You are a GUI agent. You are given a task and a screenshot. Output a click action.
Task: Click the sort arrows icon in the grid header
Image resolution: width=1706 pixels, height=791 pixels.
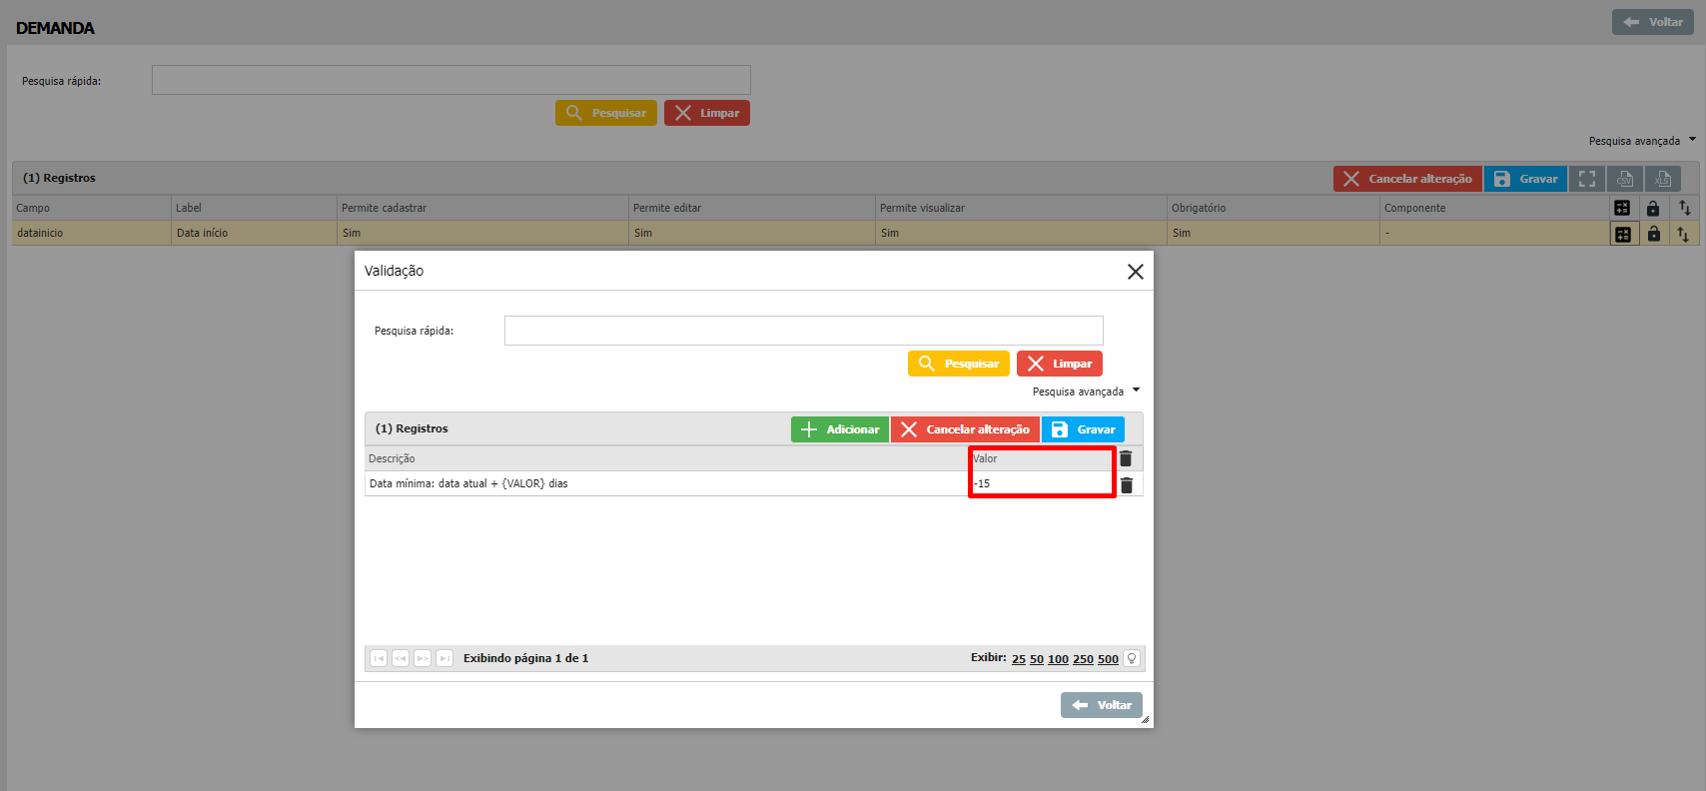[1685, 208]
